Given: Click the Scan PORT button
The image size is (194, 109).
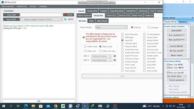Looking at the screenshot, I should [x=12, y=19].
